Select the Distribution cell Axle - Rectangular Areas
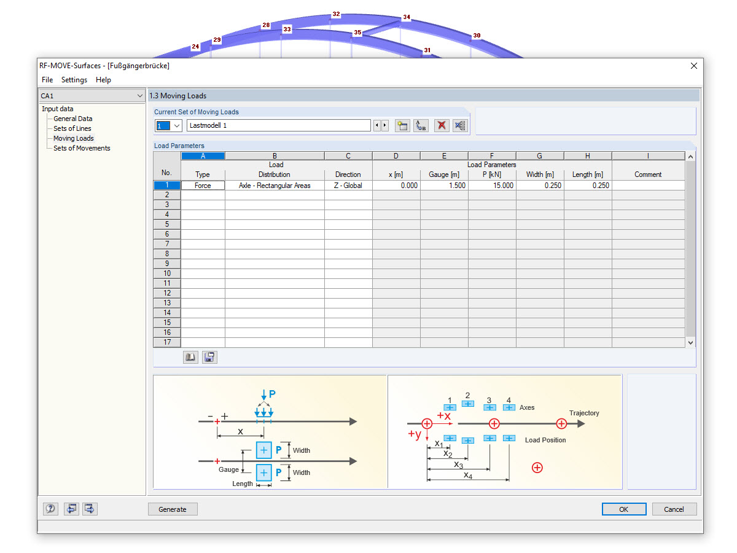The image size is (737, 553). [x=274, y=185]
